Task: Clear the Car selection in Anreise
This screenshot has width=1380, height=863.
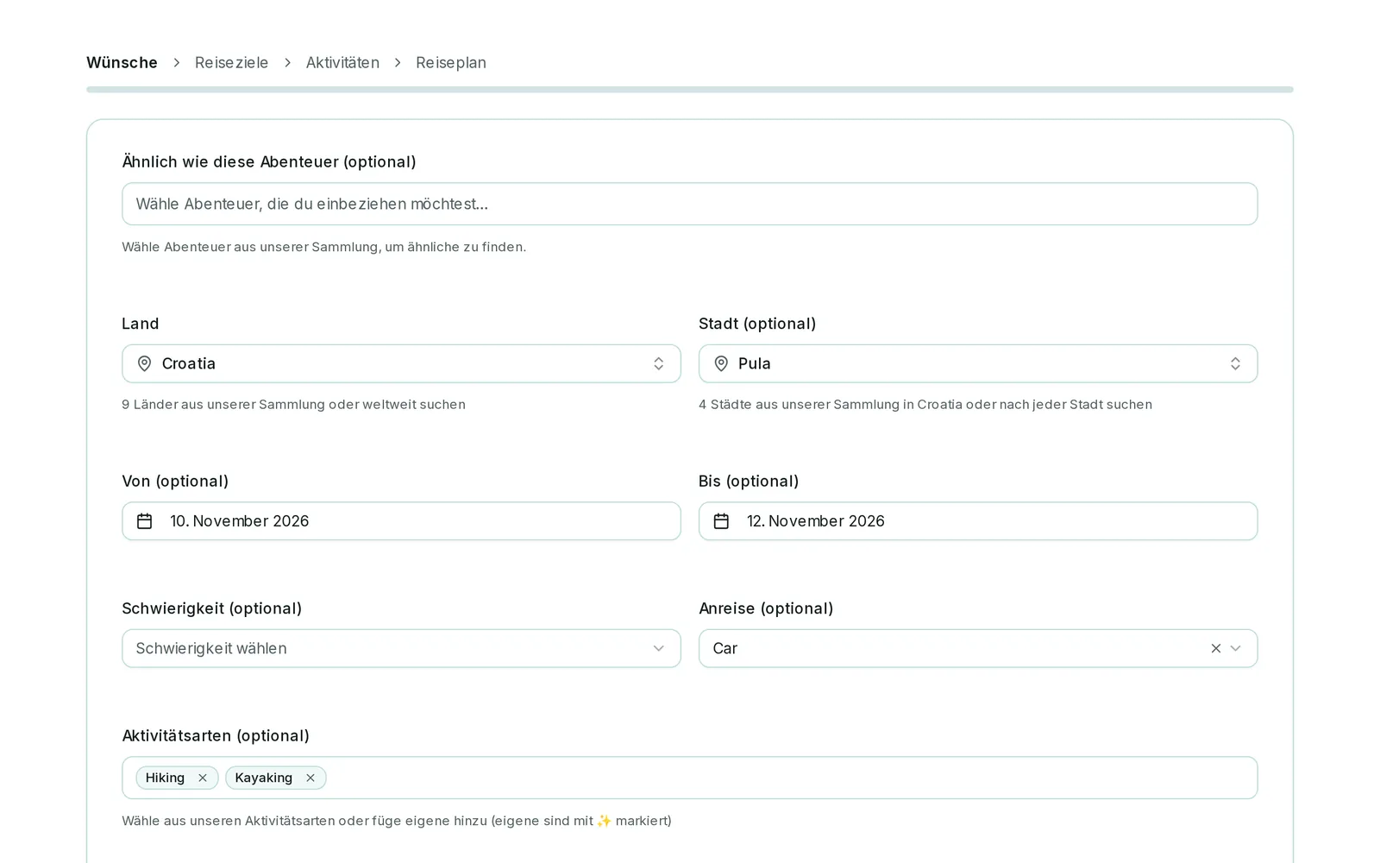Action: 1216,648
